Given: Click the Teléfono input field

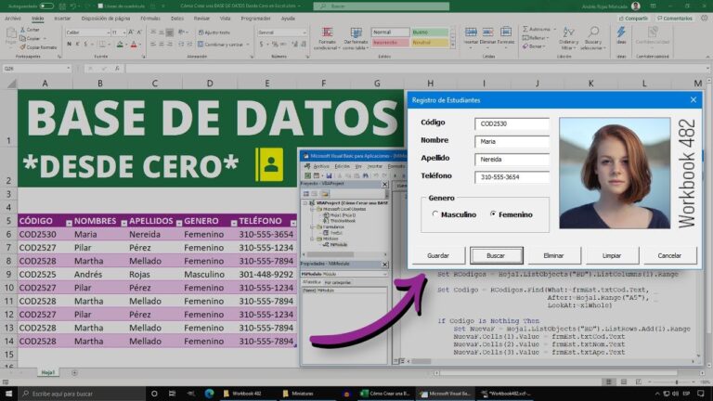Looking at the screenshot, I should 512,177.
